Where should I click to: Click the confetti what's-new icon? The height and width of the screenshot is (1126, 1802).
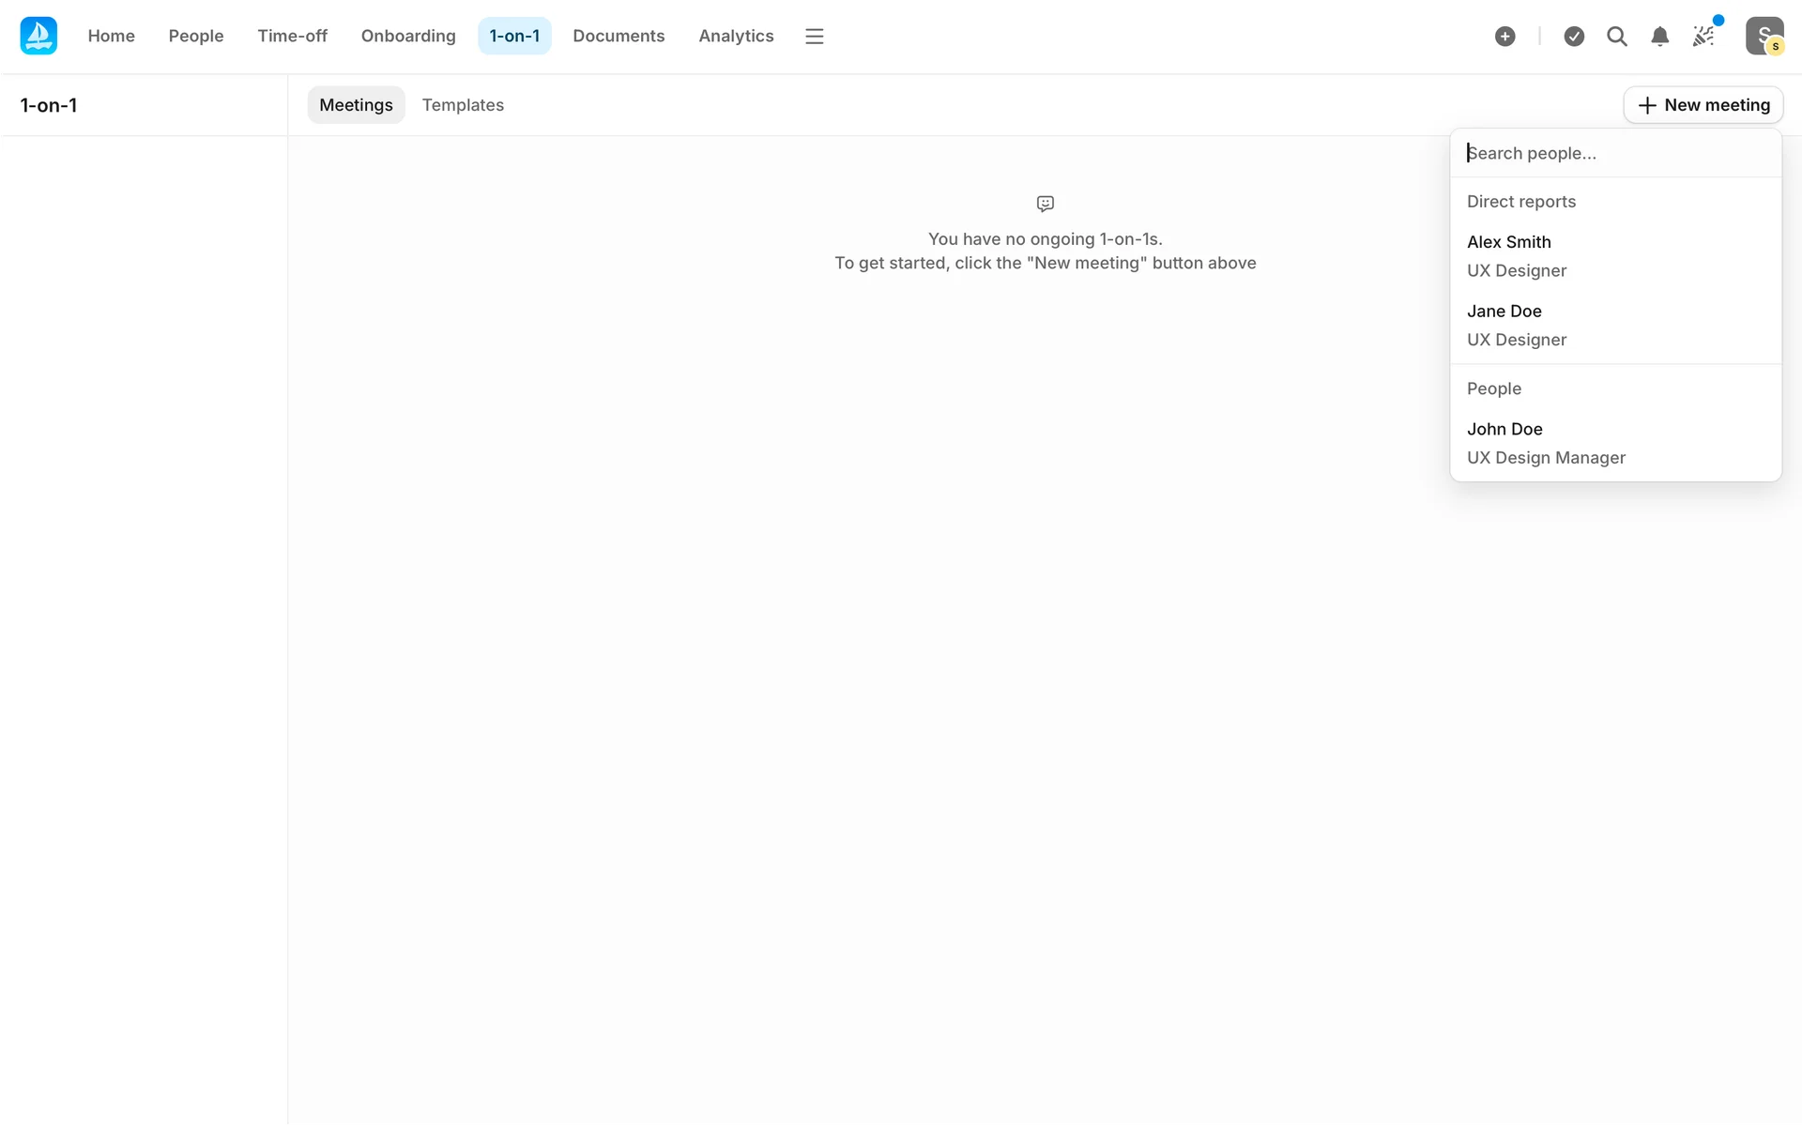click(x=1703, y=36)
